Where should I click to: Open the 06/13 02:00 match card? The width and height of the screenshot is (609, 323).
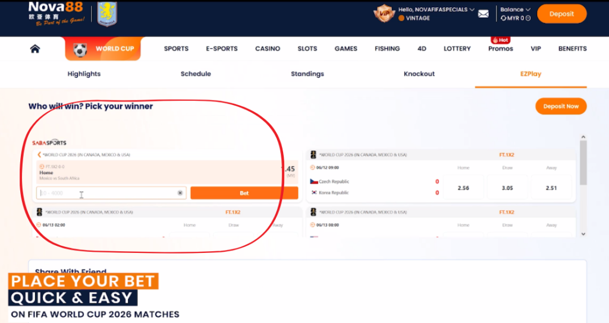(x=167, y=222)
